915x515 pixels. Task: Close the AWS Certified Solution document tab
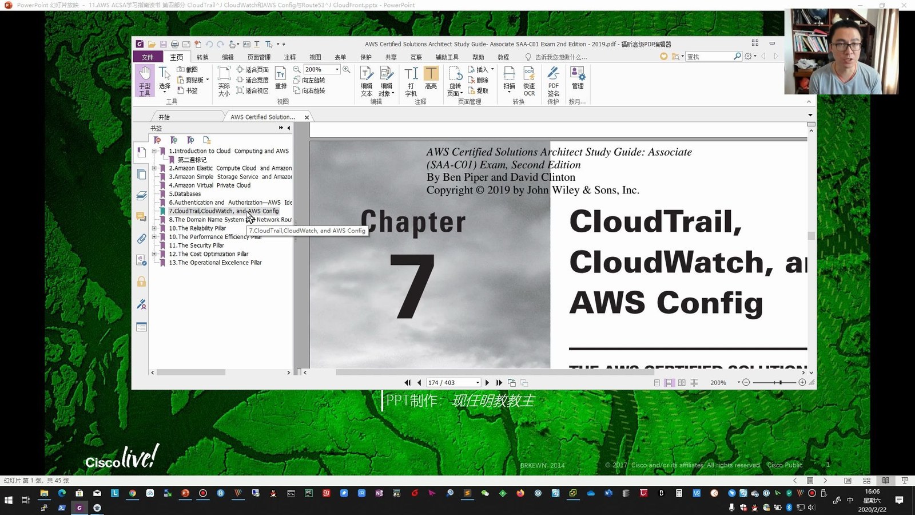[x=307, y=117]
